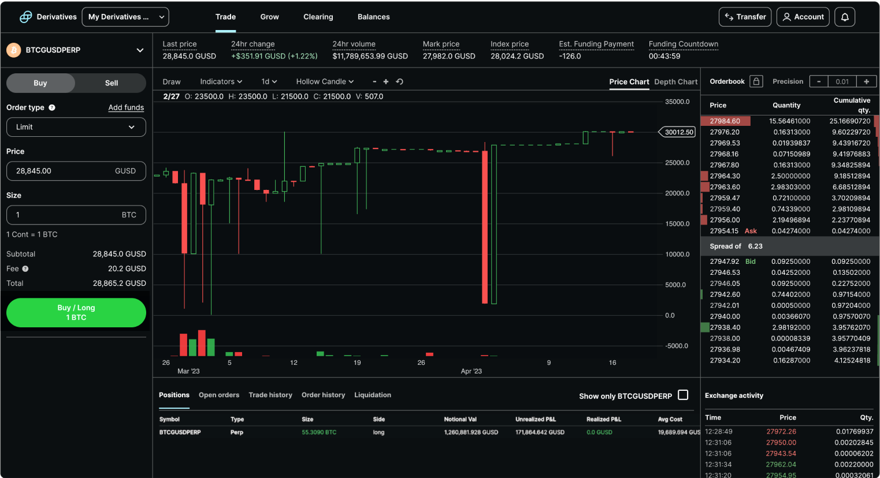Increase orderbook precision with plus button

[866, 81]
